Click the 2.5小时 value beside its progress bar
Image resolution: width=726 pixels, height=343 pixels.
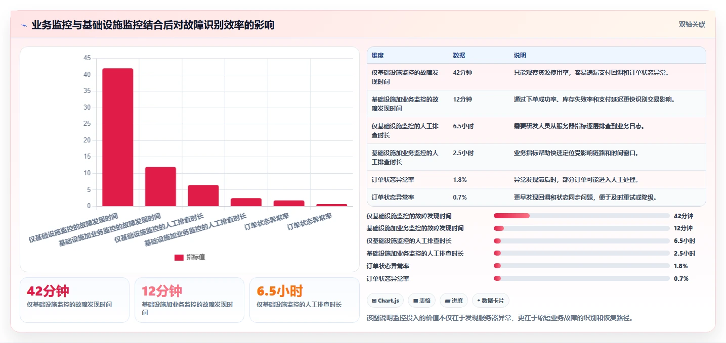685,254
